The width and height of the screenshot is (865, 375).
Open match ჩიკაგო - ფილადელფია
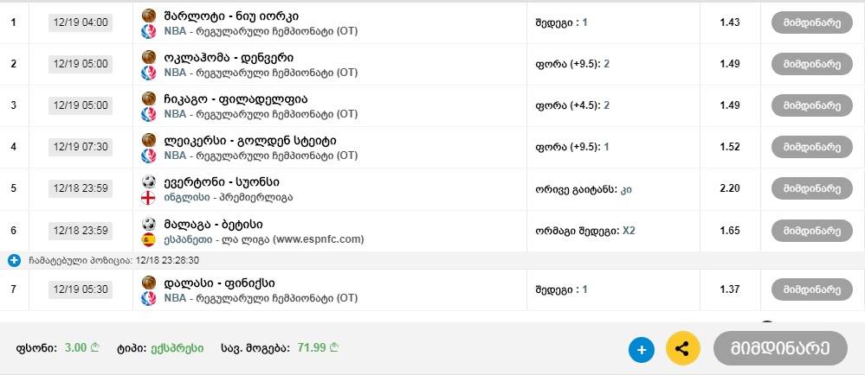pos(236,99)
